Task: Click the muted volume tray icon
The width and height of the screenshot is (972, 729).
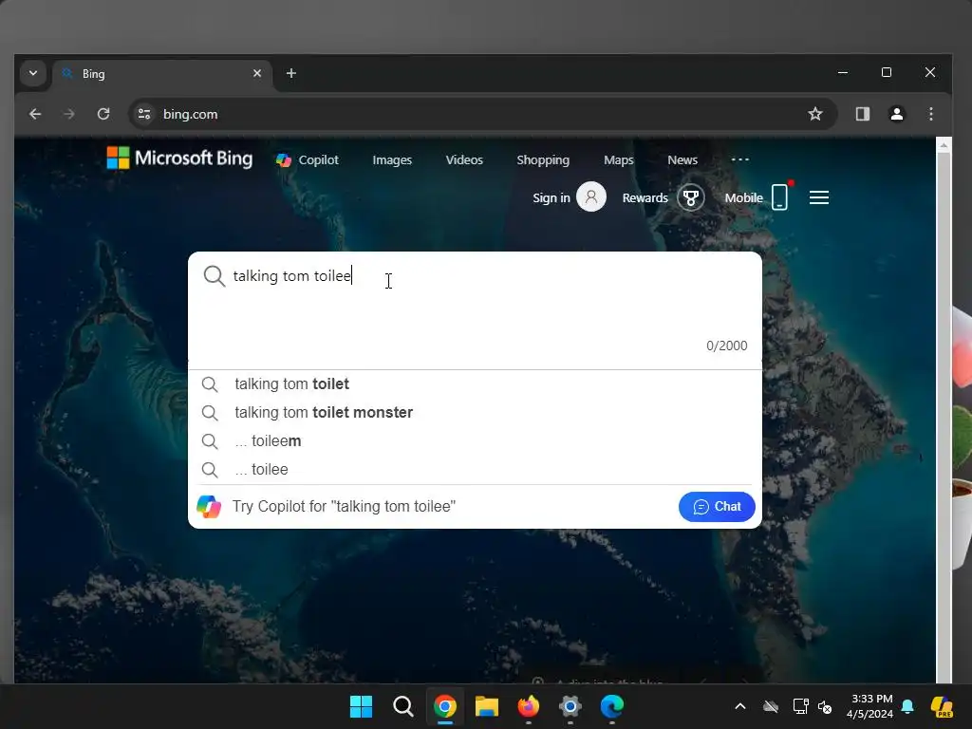Action: point(825,706)
